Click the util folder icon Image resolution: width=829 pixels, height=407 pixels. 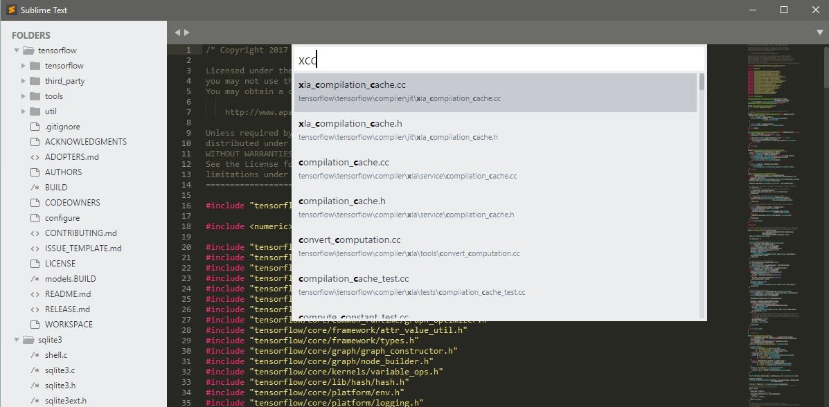click(x=35, y=111)
